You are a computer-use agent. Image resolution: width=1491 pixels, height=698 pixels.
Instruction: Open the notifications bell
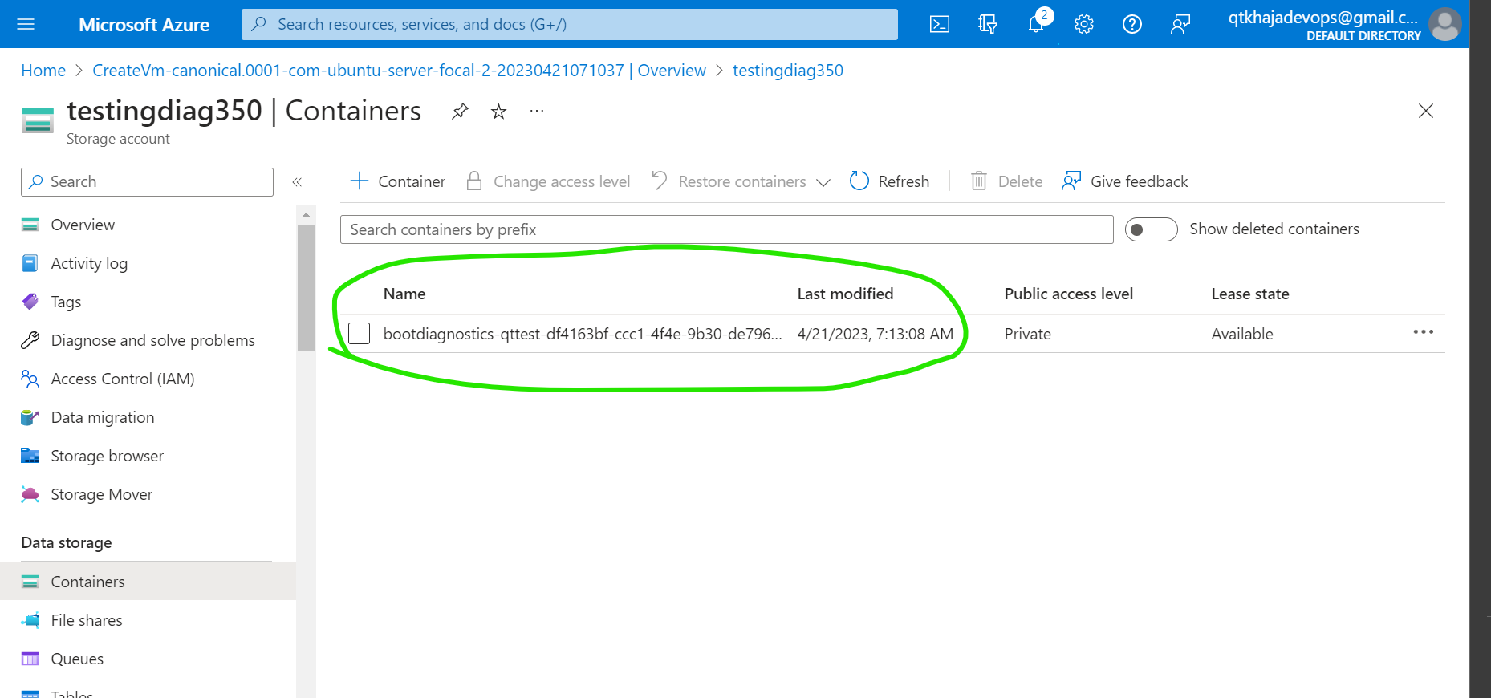pyautogui.click(x=1036, y=24)
